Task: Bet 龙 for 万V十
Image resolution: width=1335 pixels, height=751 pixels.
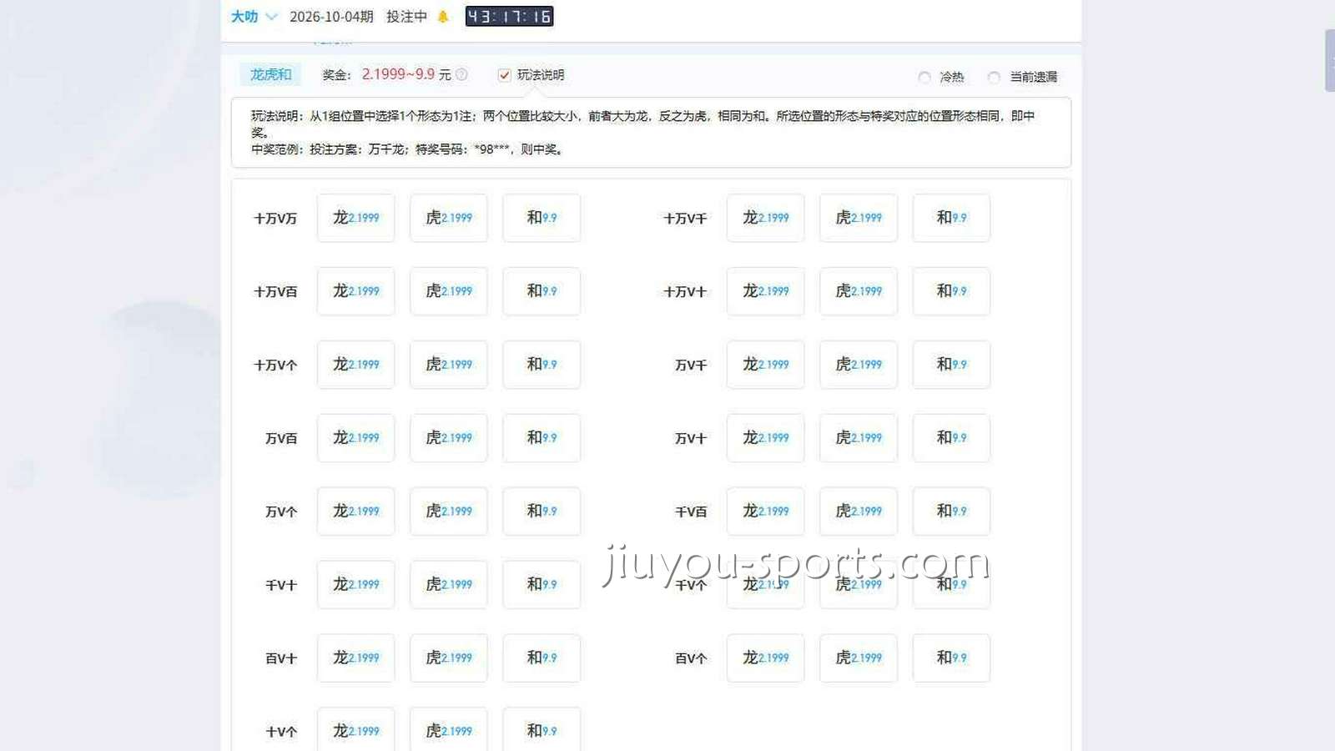Action: coord(765,438)
